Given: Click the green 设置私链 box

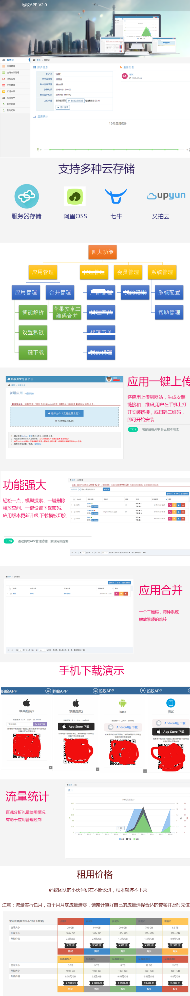Looking at the screenshot, I should pos(33,333).
